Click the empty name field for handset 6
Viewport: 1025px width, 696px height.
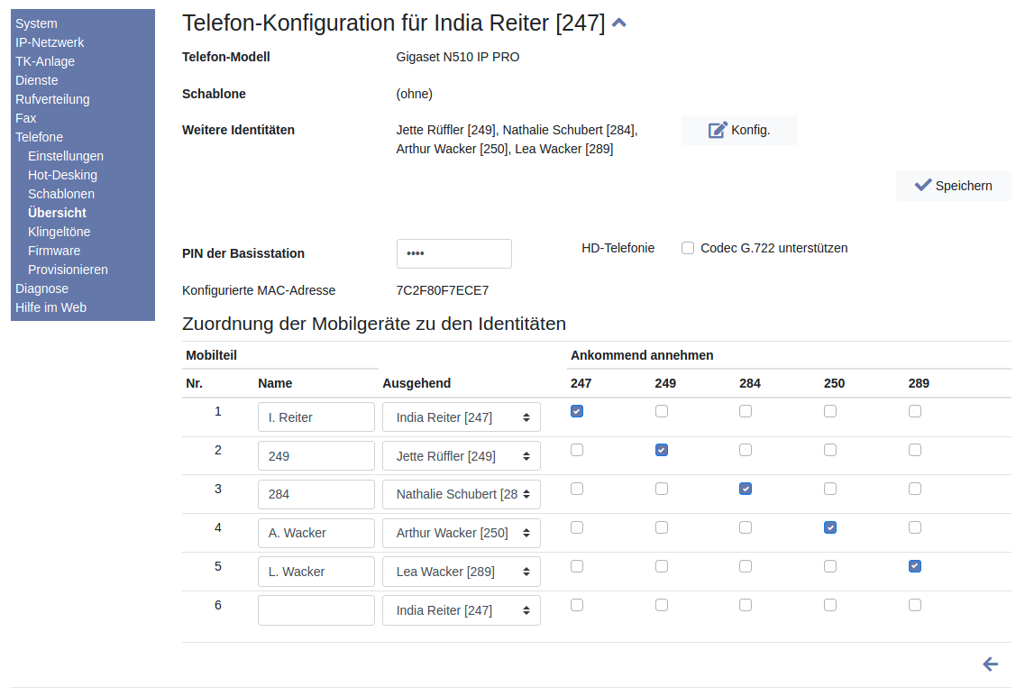[316, 610]
